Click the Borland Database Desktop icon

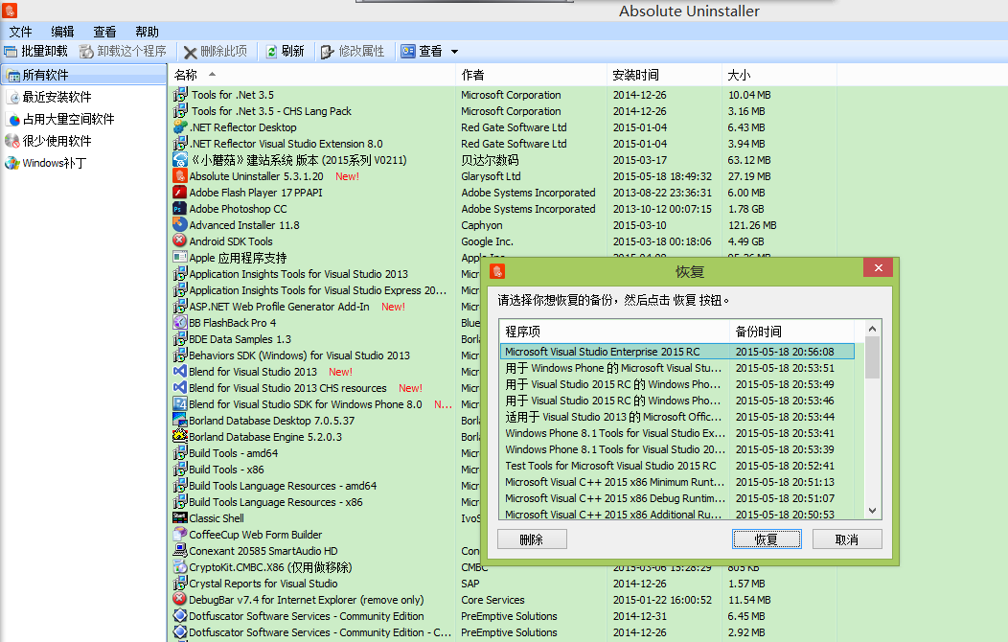coord(180,421)
